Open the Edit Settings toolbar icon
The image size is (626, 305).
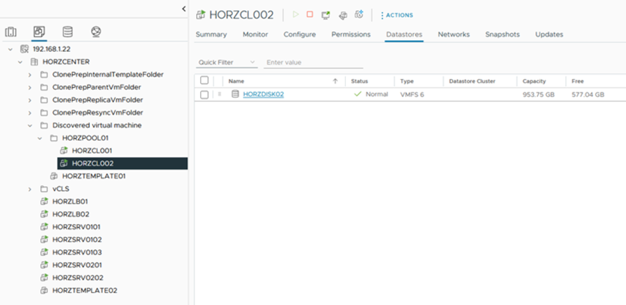pyautogui.click(x=343, y=15)
